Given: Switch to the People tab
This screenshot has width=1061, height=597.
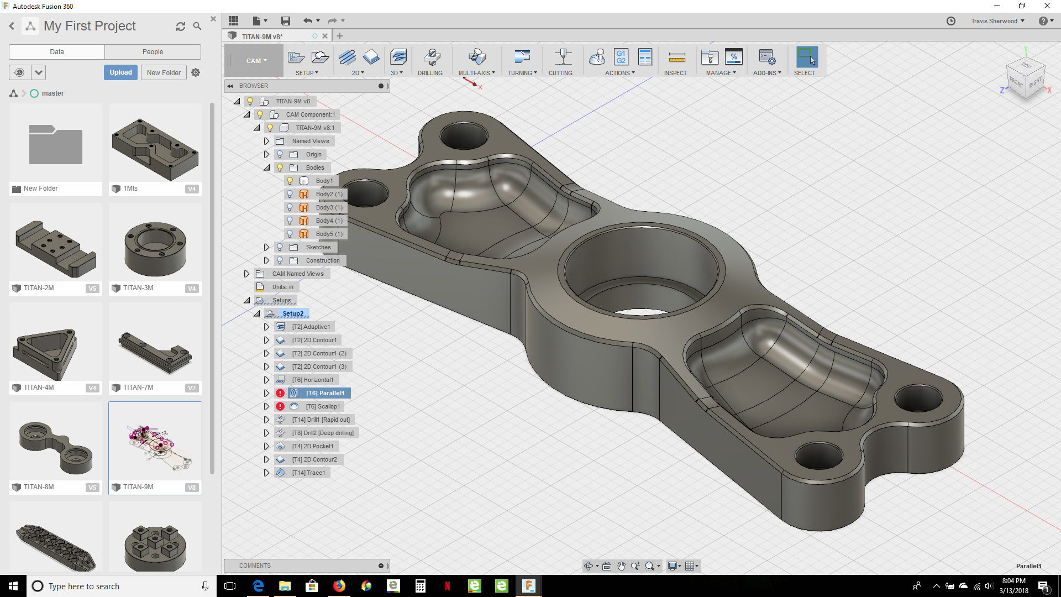Looking at the screenshot, I should [x=153, y=52].
